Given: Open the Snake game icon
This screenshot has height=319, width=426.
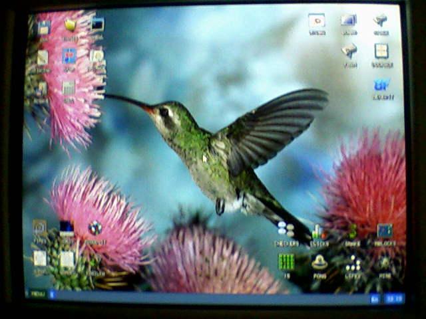Looking at the screenshot, I should coord(352,231).
